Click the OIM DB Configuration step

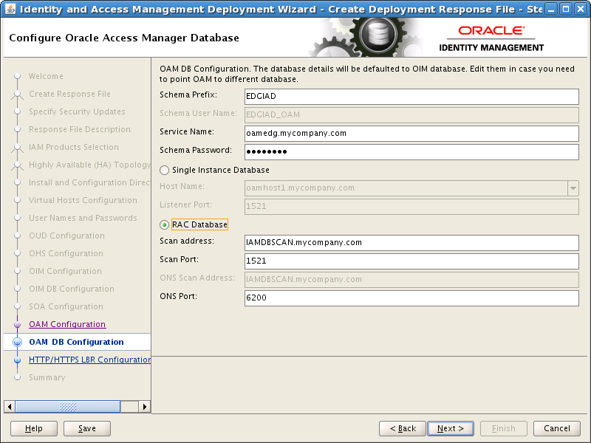point(72,289)
